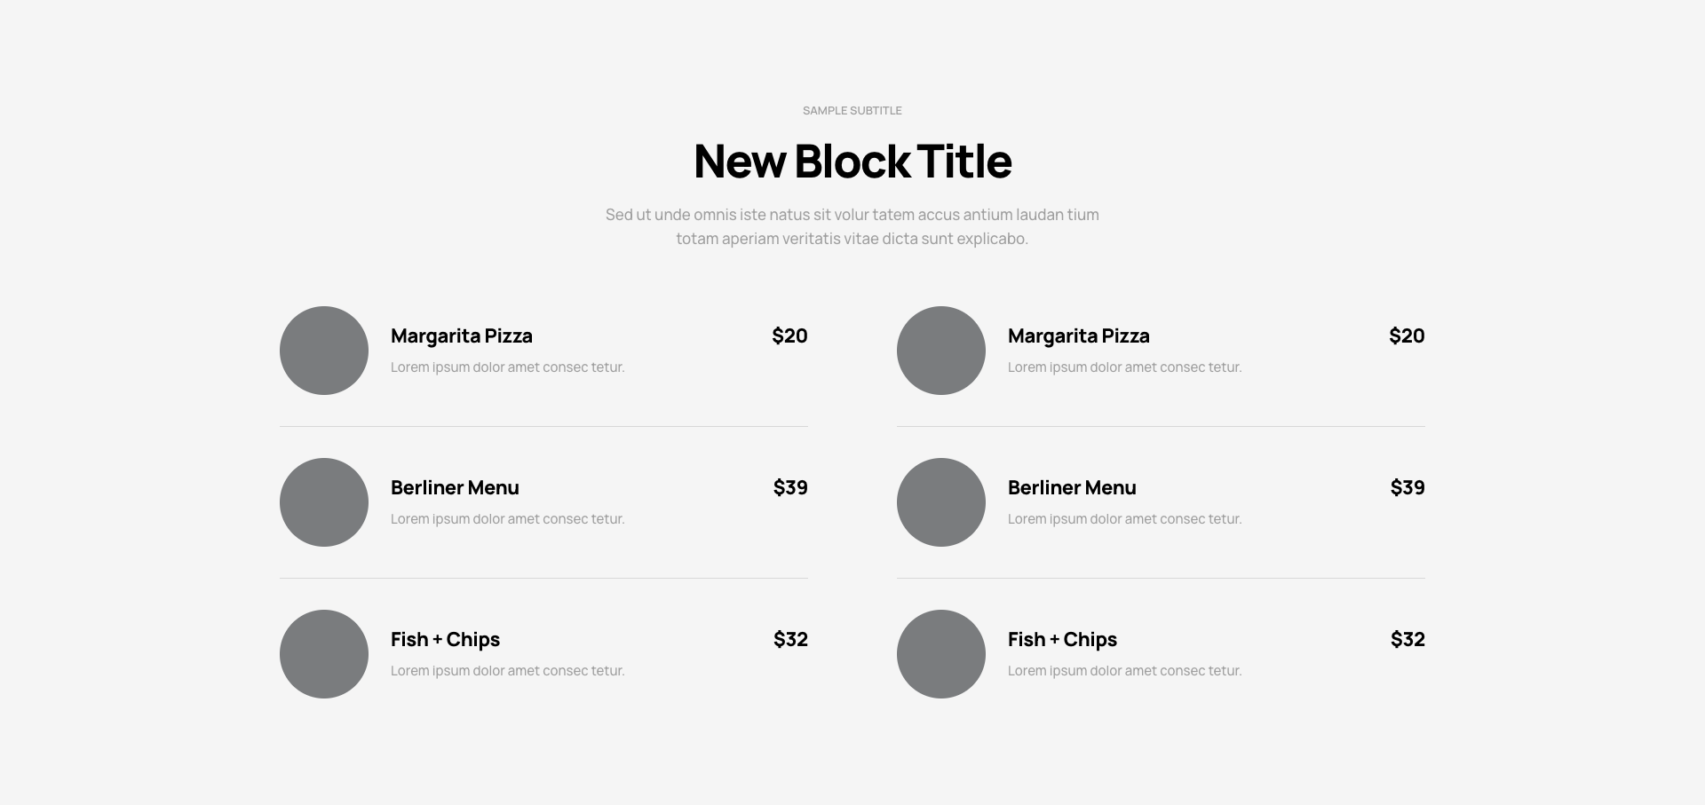Click the left $32 price

click(x=790, y=639)
